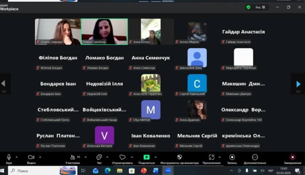Open Инструменты организатора shield icon
The image size is (305, 175).
[179, 158]
